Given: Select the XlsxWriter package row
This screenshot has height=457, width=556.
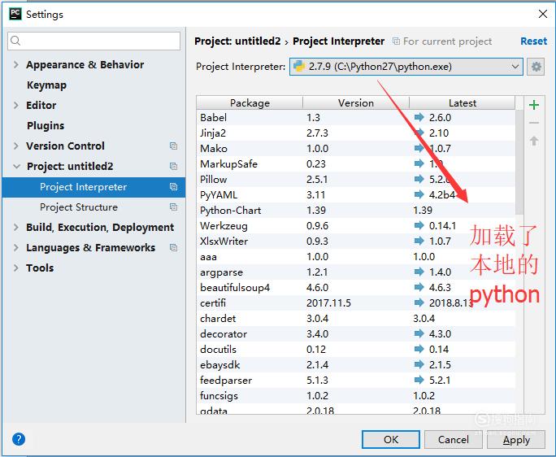Looking at the screenshot, I should pyautogui.click(x=356, y=241).
